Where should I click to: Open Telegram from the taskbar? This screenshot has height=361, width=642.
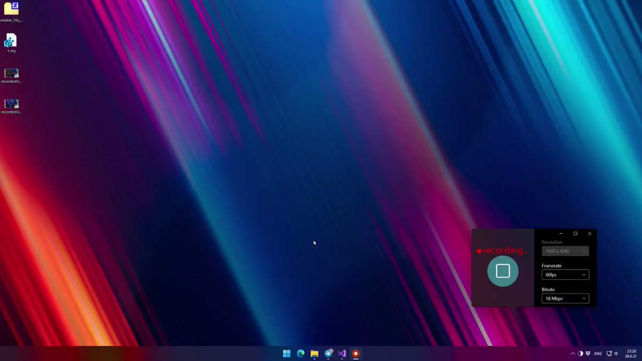(328, 354)
